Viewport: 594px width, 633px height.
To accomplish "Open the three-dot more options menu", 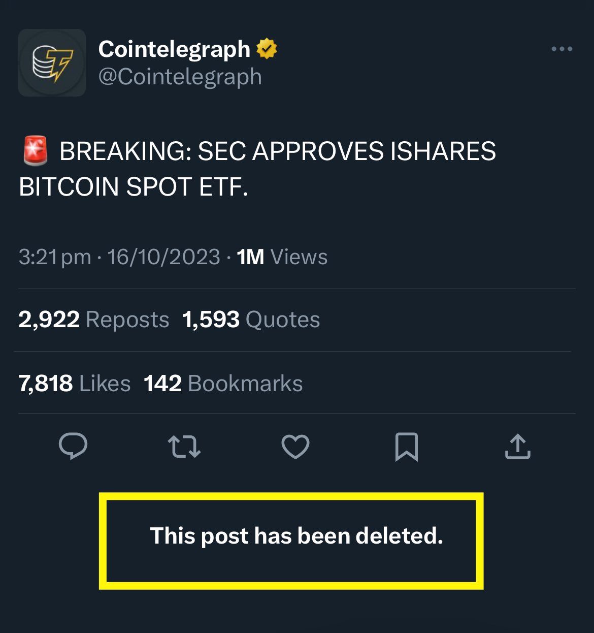I will [x=562, y=49].
